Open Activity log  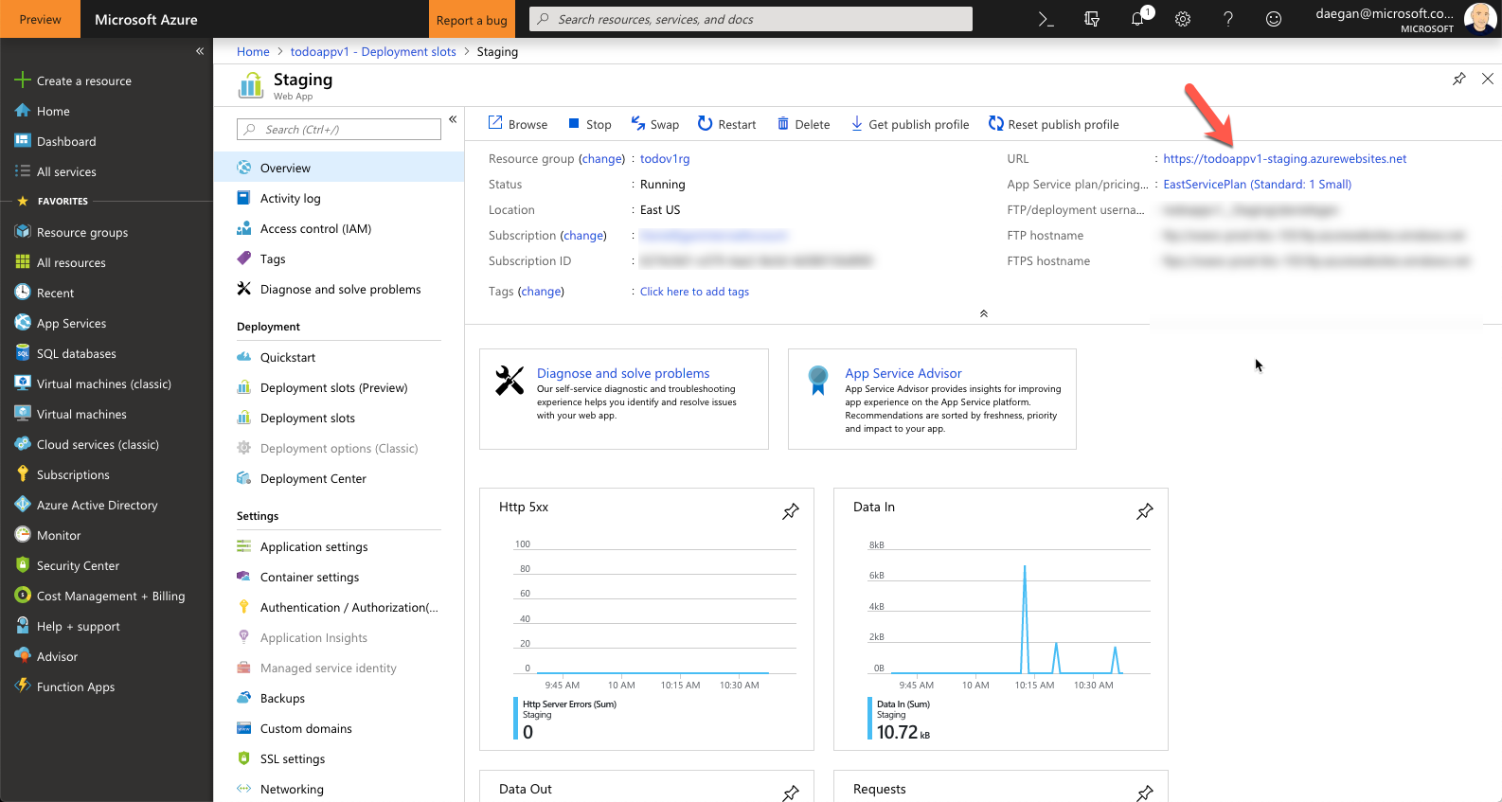pyautogui.click(x=339, y=198)
